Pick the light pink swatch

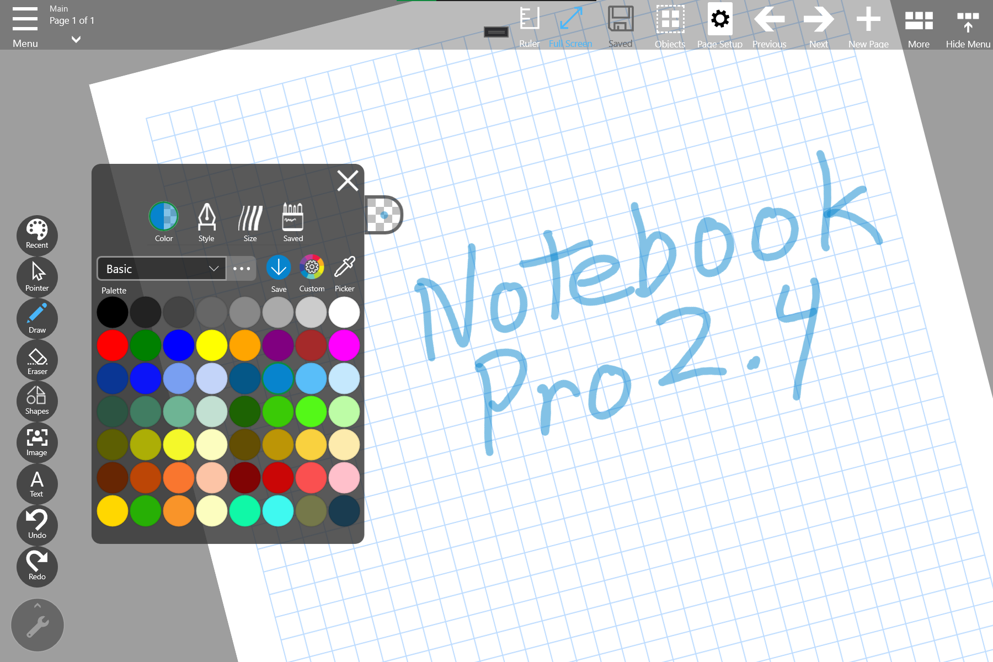click(x=344, y=478)
